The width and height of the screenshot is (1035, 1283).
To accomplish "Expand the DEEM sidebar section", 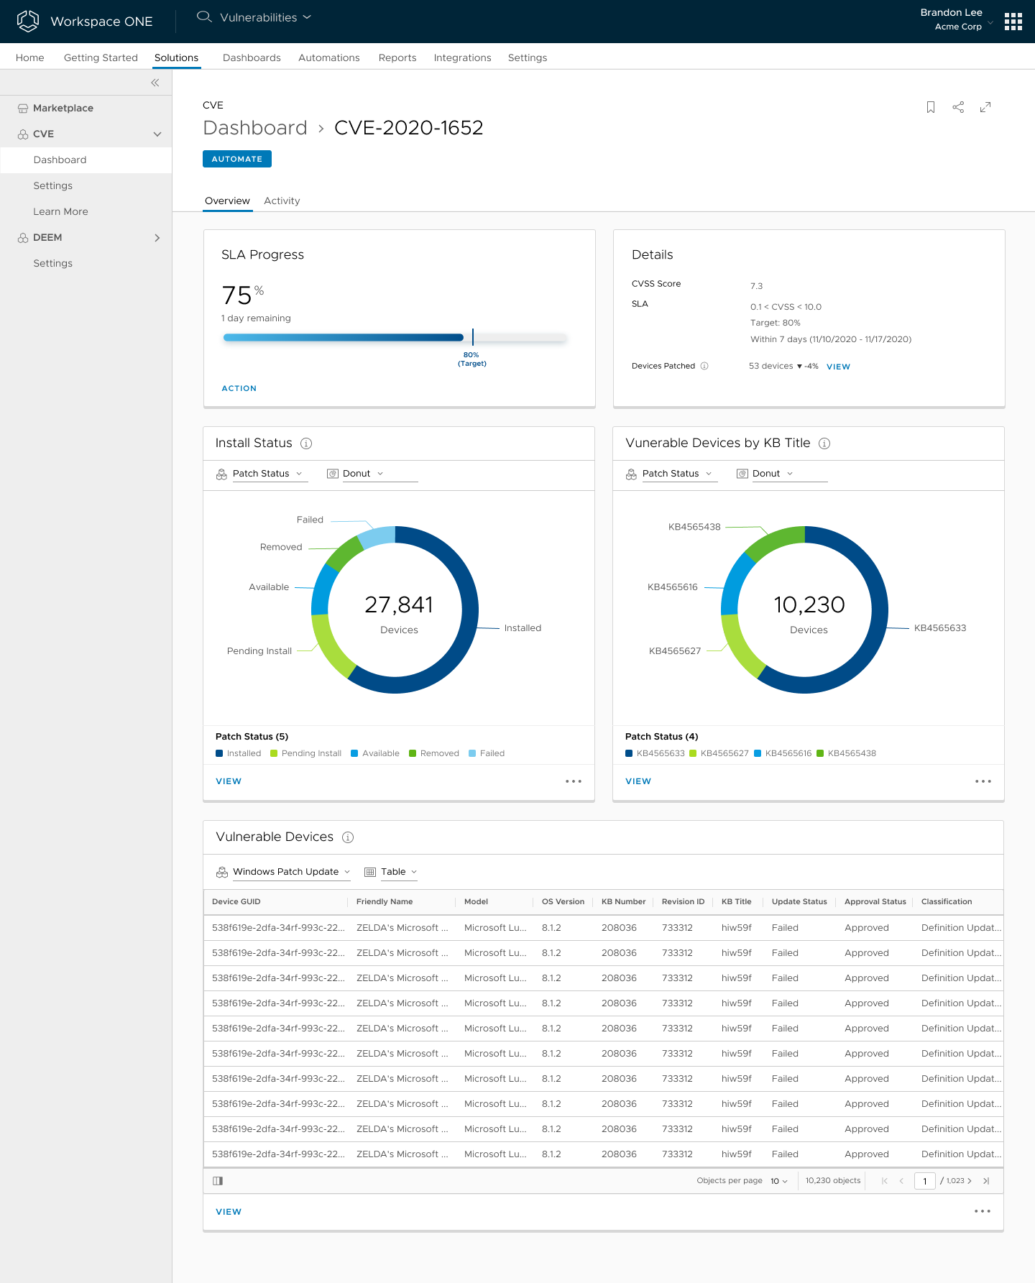I will coord(157,238).
